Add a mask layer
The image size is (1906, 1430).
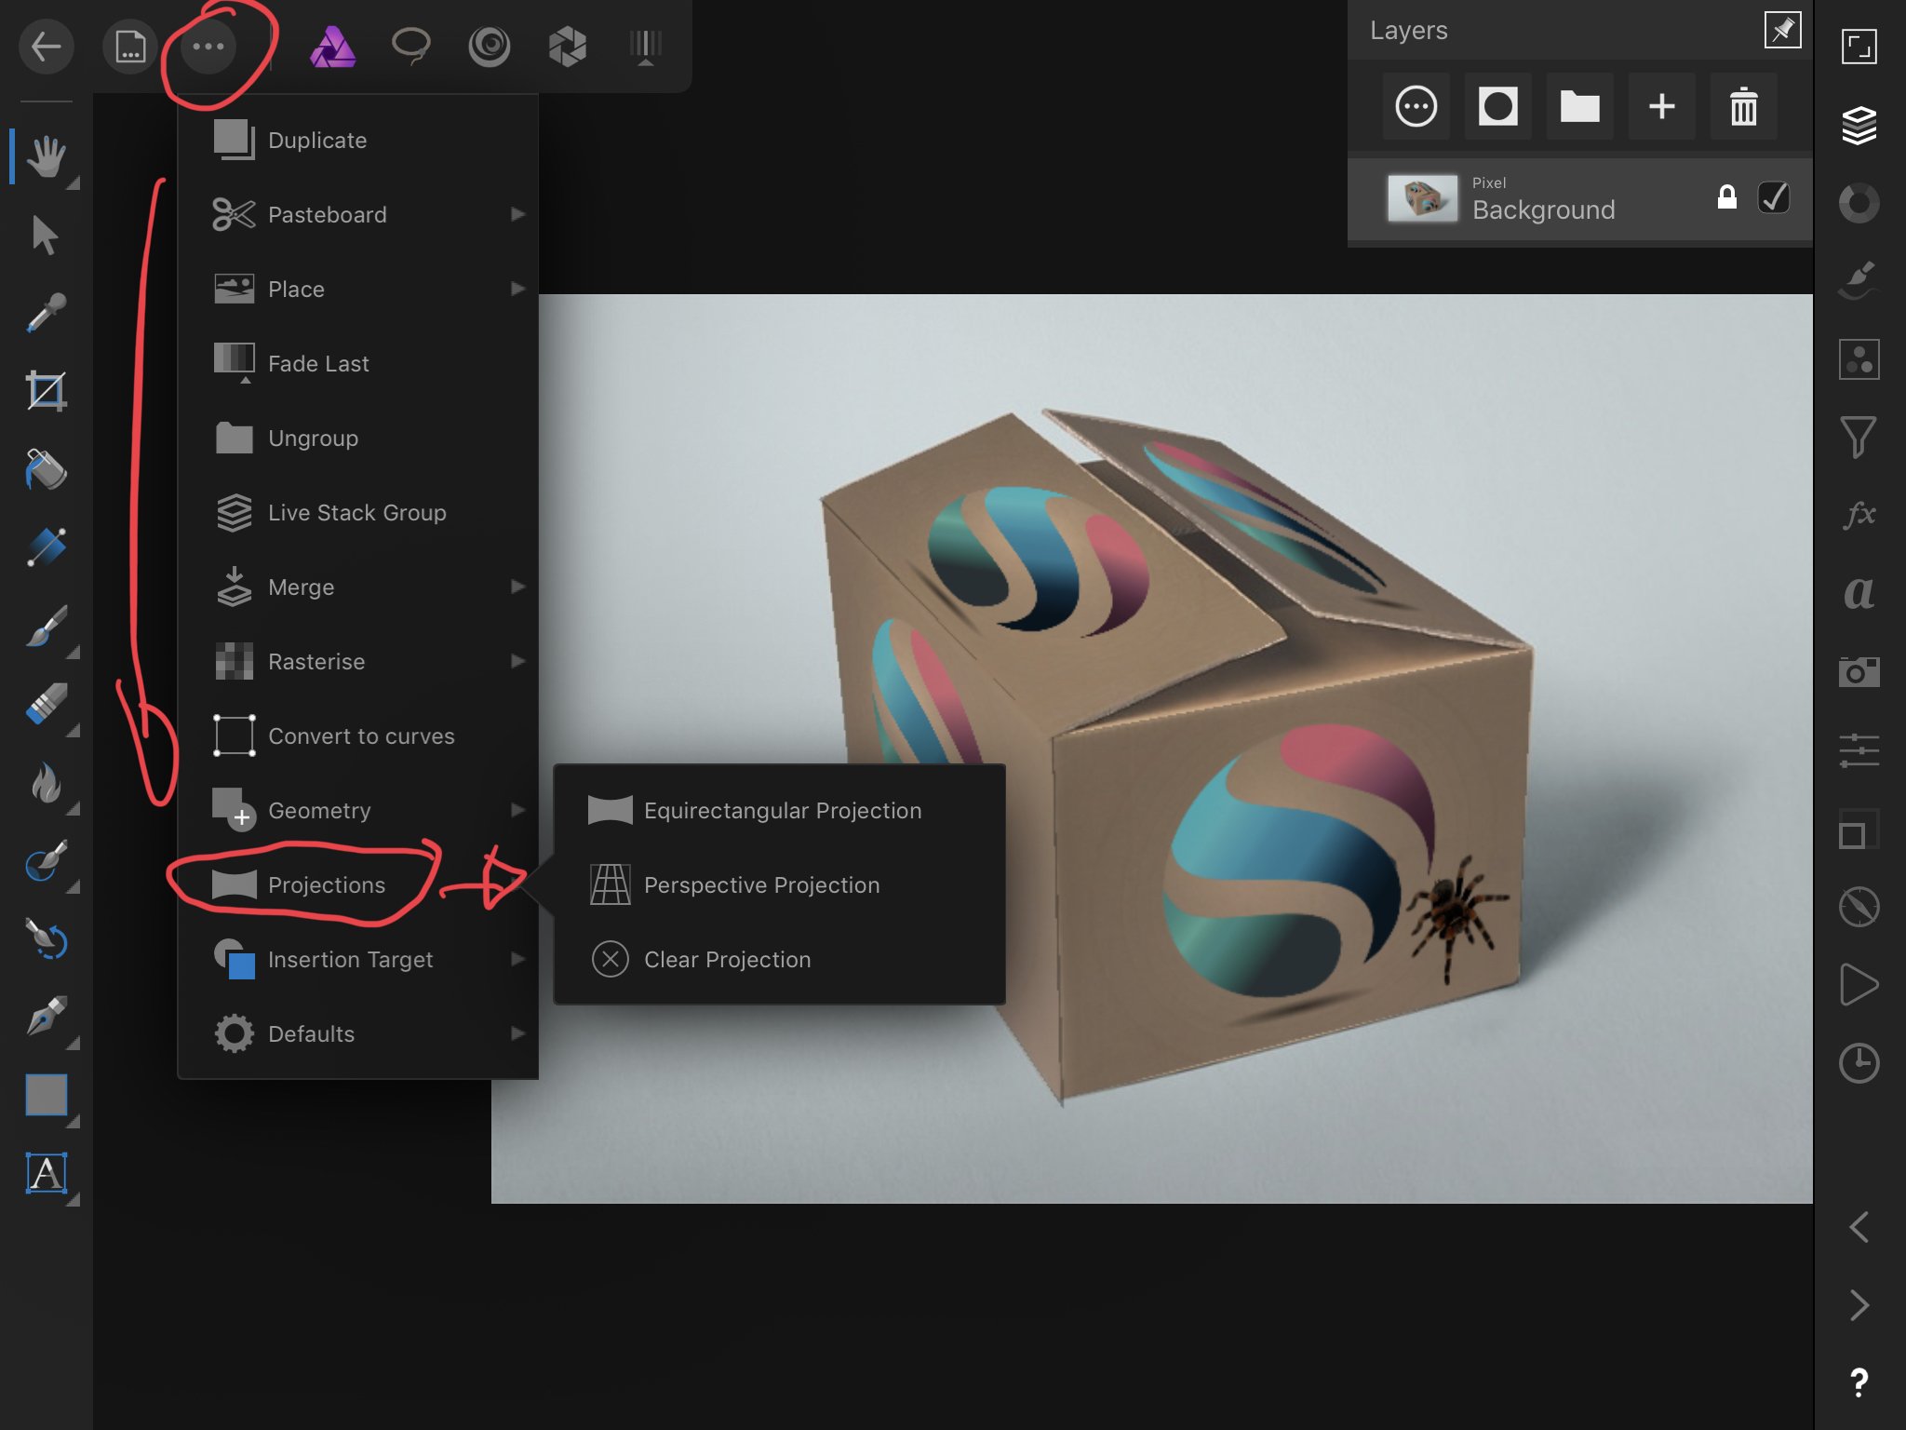(x=1498, y=106)
